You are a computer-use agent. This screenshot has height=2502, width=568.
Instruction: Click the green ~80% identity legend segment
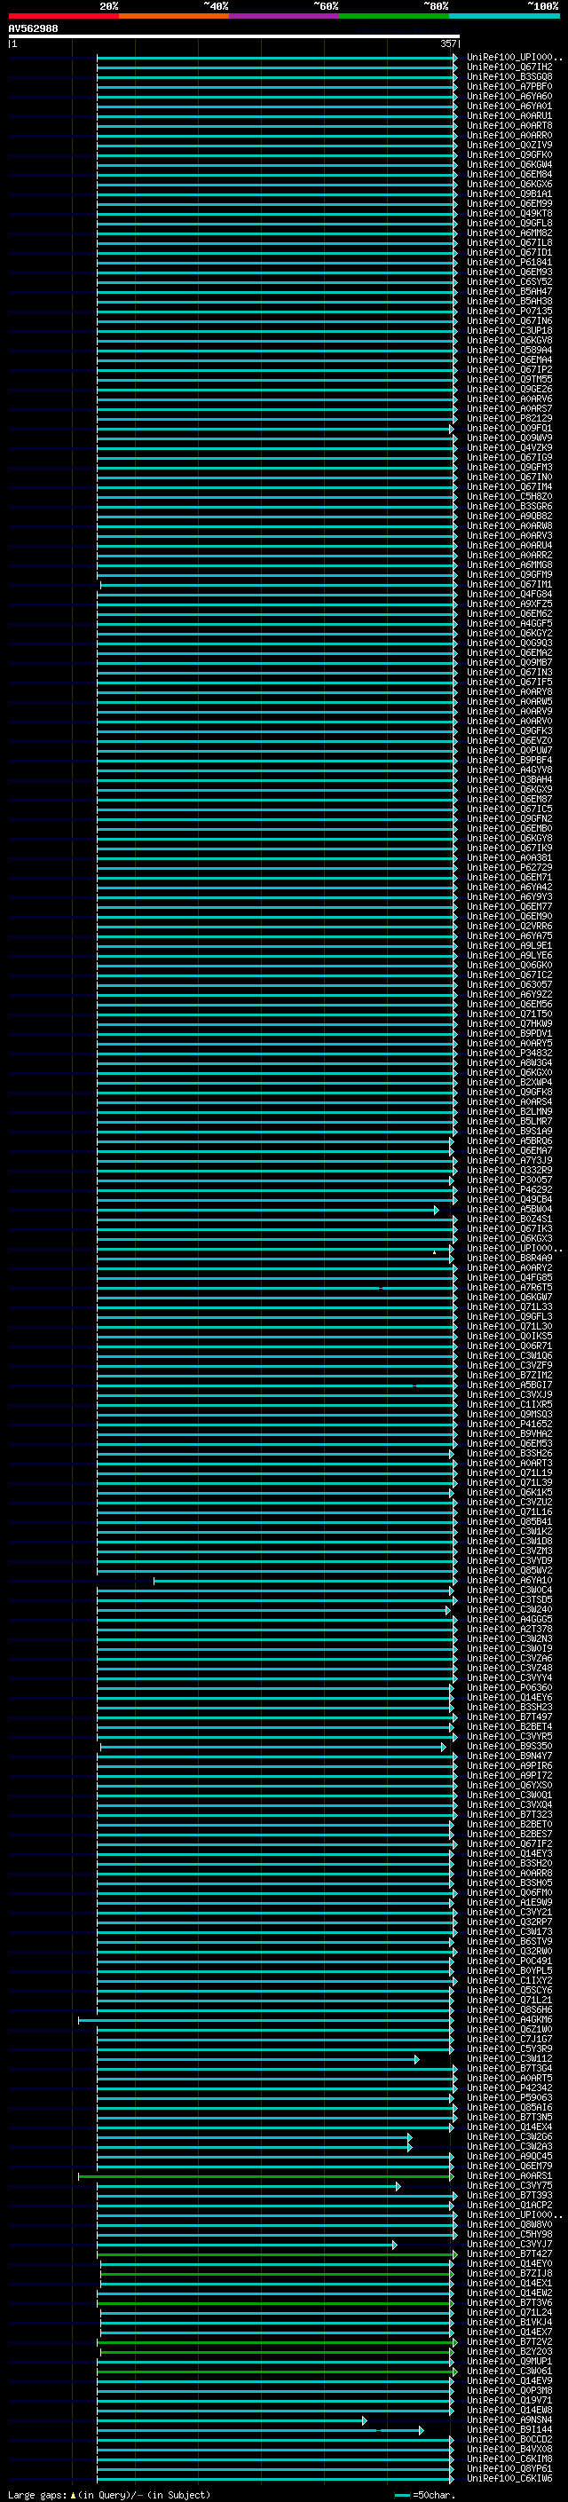(x=394, y=16)
